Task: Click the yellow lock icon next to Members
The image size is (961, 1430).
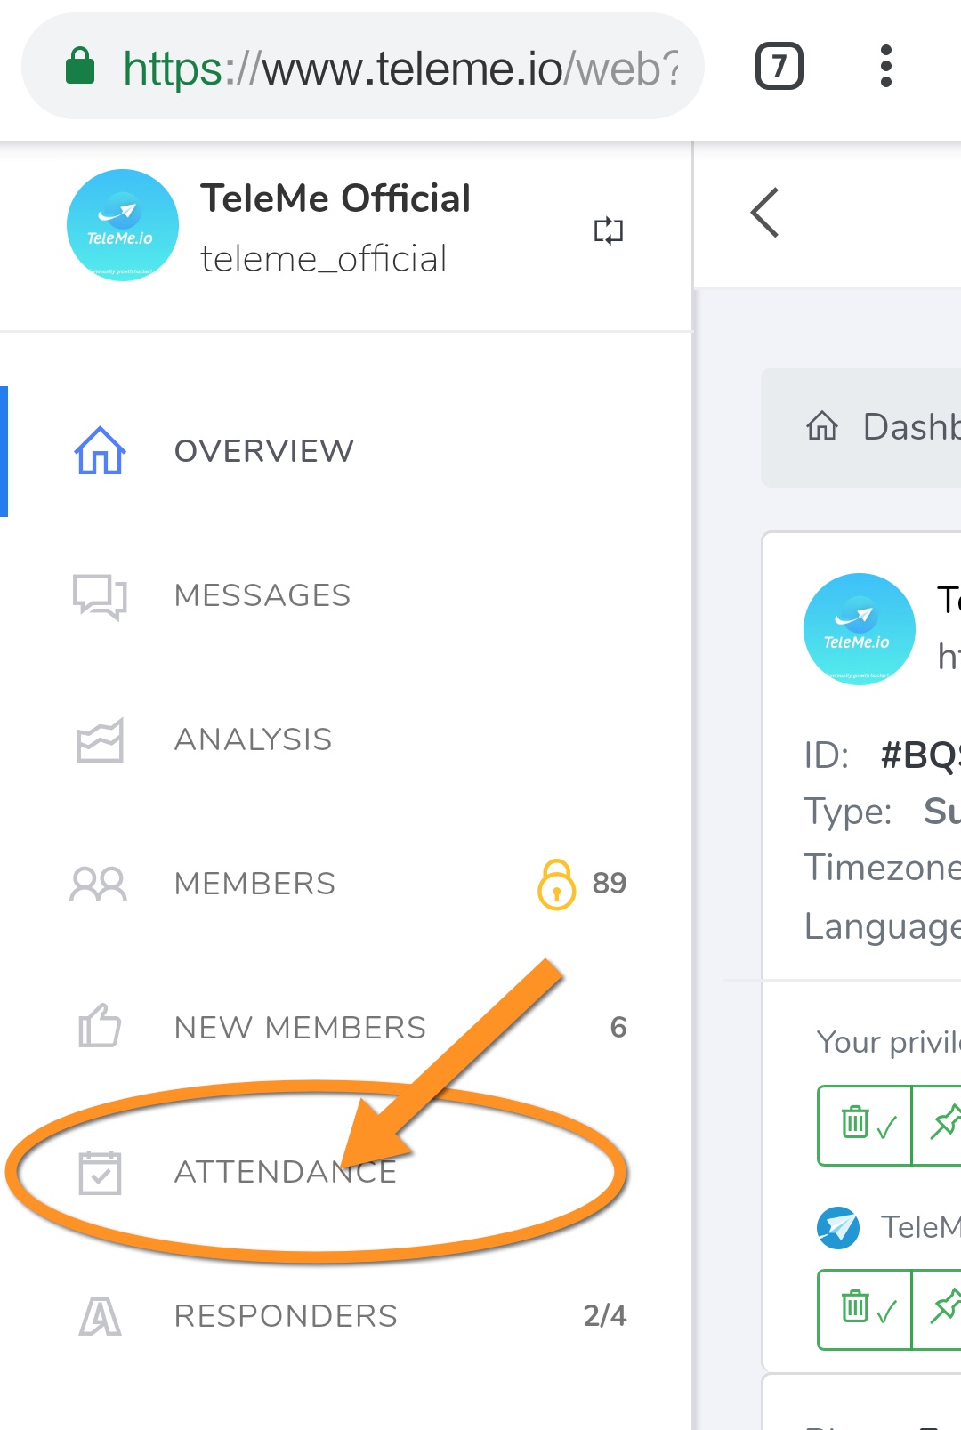Action: point(557,884)
